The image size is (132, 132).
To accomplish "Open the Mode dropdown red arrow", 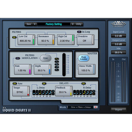I will pos(96,107).
